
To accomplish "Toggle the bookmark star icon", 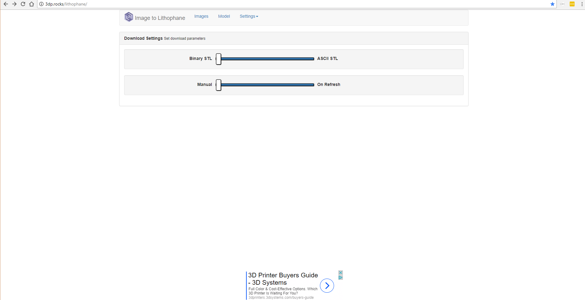I will click(552, 4).
